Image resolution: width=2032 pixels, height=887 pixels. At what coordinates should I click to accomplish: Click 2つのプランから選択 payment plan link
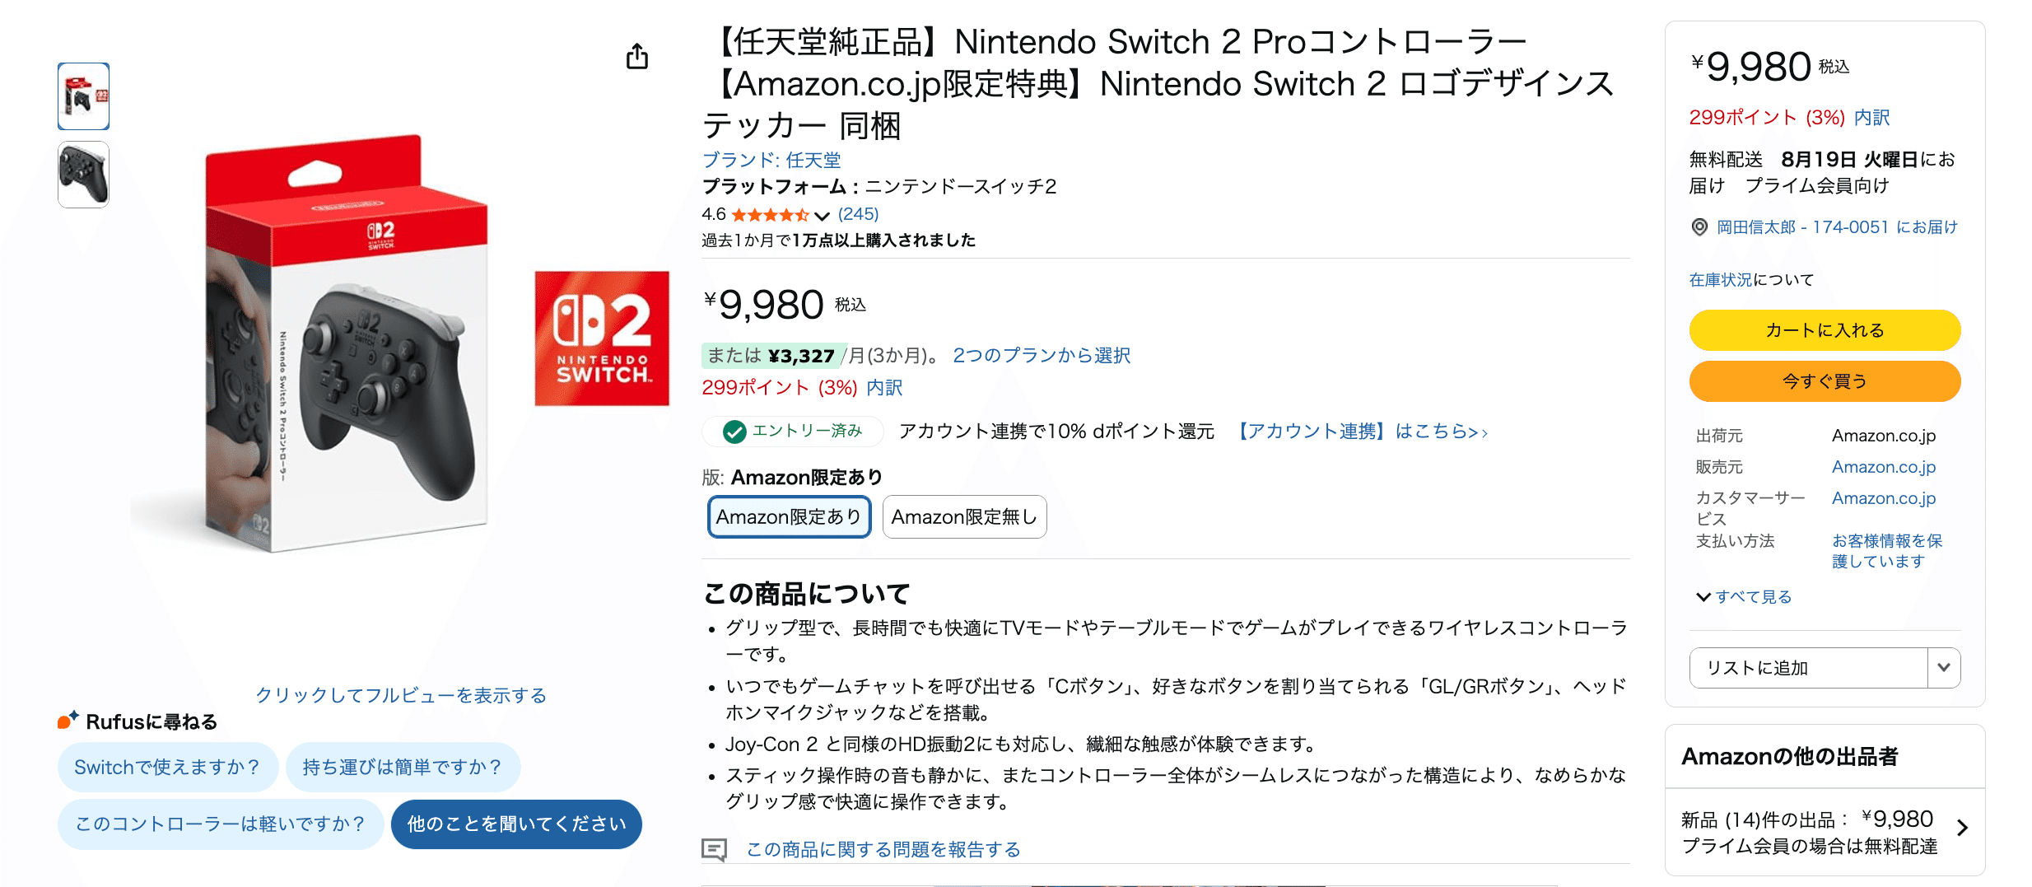[1041, 356]
